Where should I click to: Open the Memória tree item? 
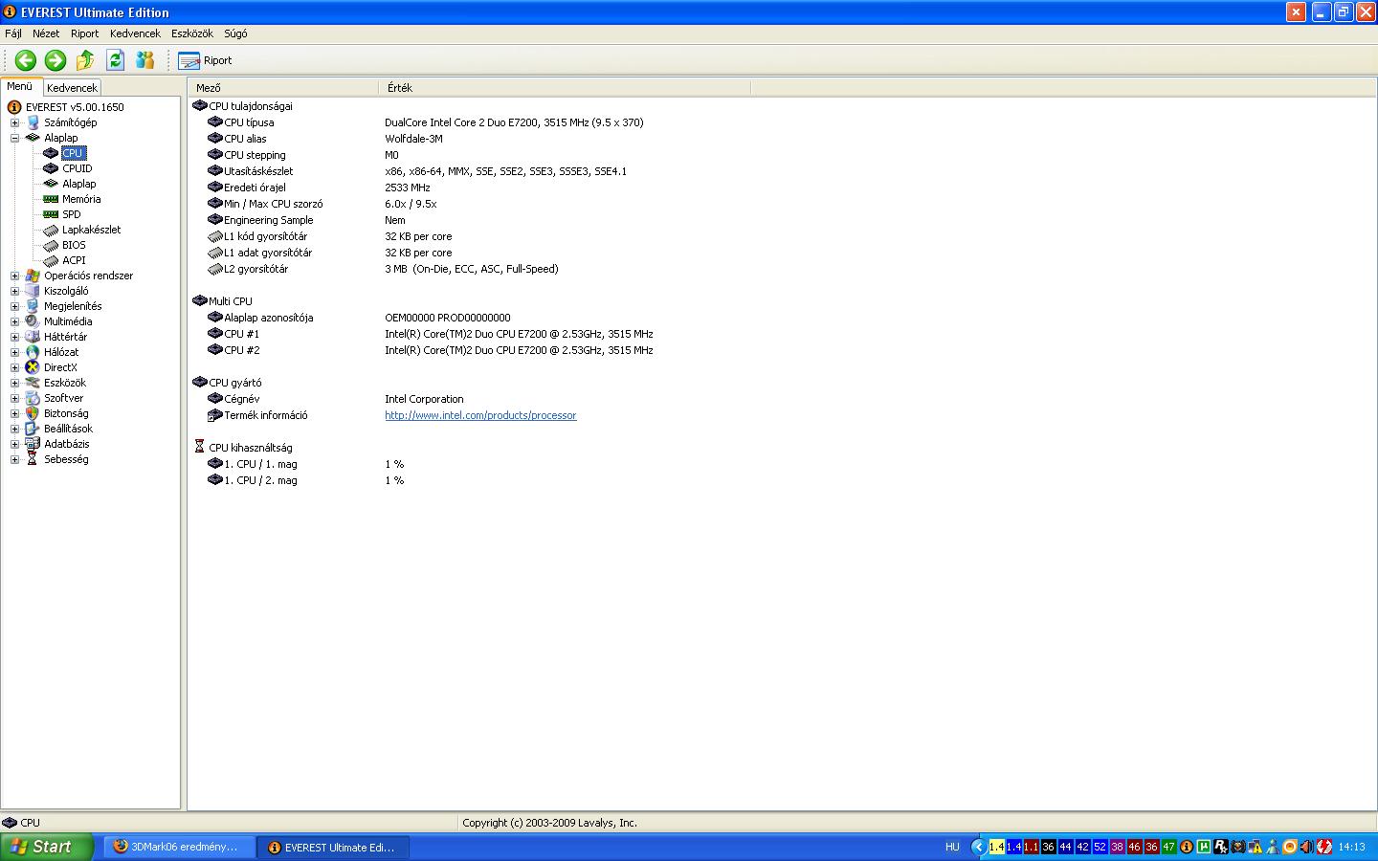(81, 199)
